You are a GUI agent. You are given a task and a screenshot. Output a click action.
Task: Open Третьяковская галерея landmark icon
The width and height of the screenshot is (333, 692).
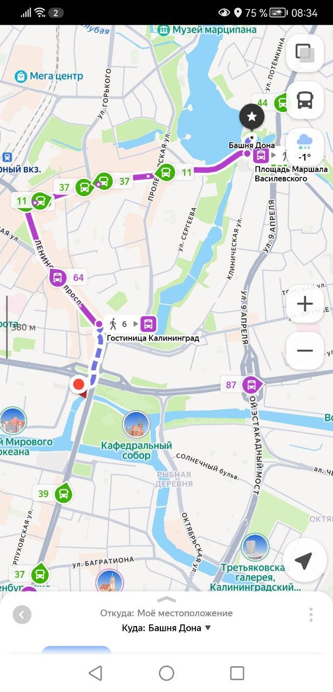pos(255,548)
